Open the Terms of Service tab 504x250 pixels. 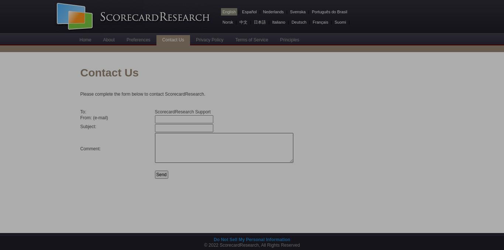252,40
